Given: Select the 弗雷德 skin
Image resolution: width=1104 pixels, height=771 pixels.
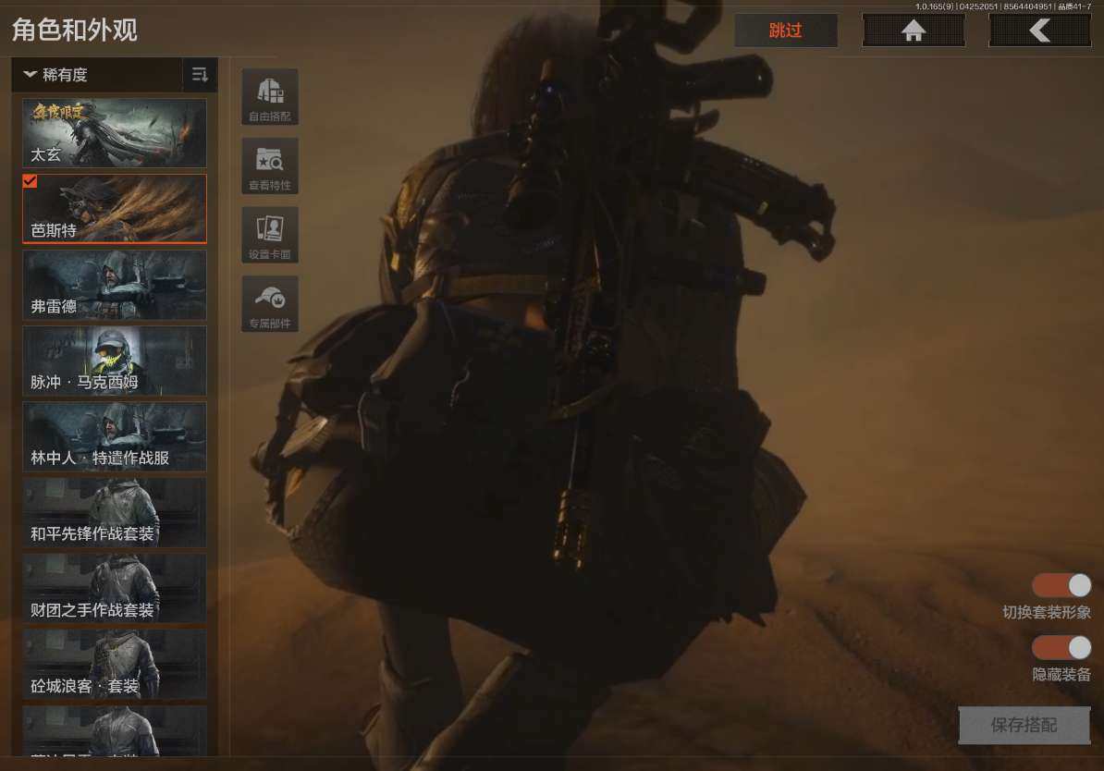Looking at the screenshot, I should point(115,285).
